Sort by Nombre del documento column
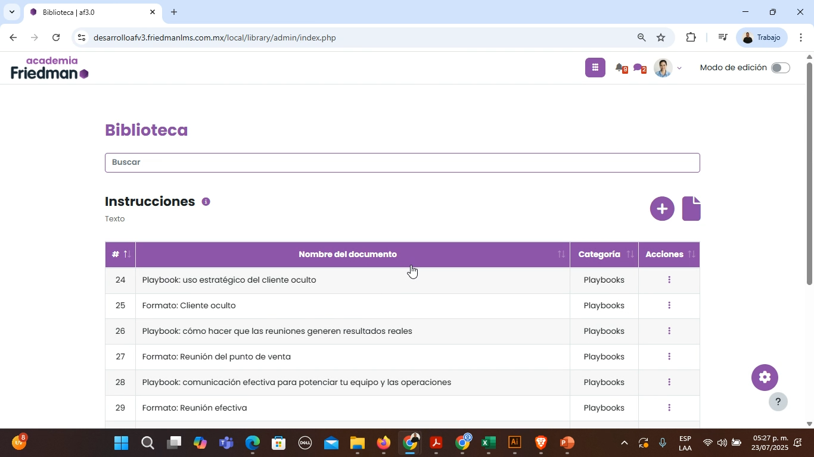This screenshot has width=814, height=457. pyautogui.click(x=353, y=255)
